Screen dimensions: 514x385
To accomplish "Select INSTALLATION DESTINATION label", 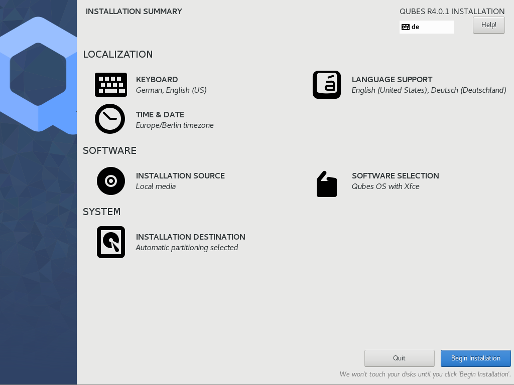I will (x=190, y=237).
